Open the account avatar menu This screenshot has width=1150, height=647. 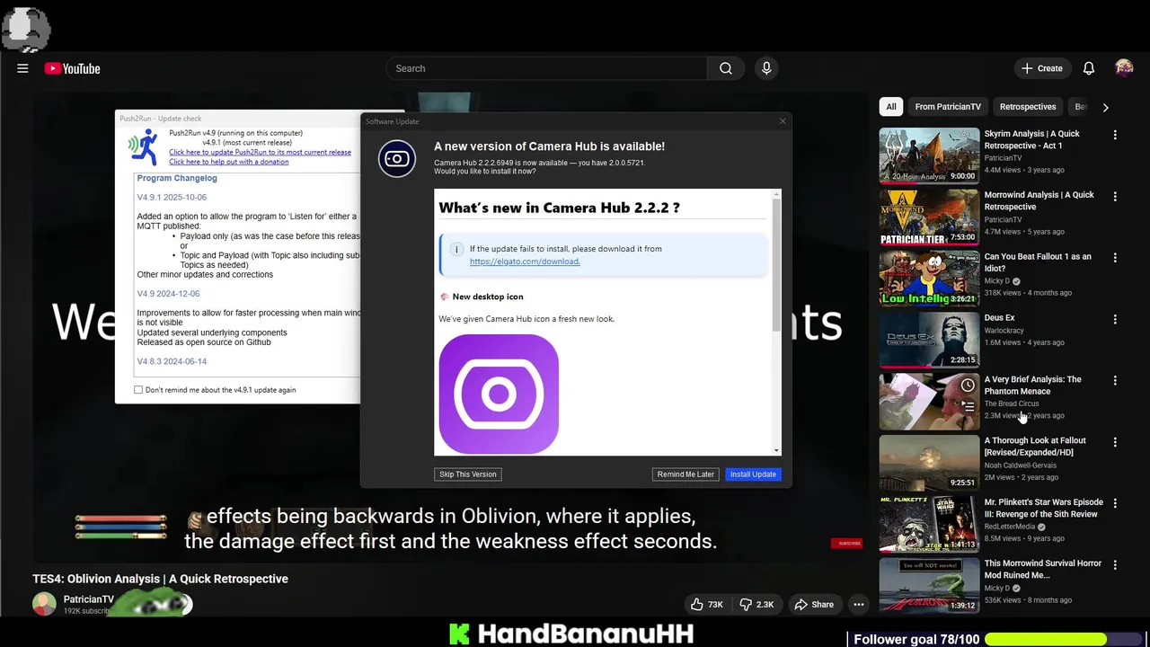[1124, 68]
